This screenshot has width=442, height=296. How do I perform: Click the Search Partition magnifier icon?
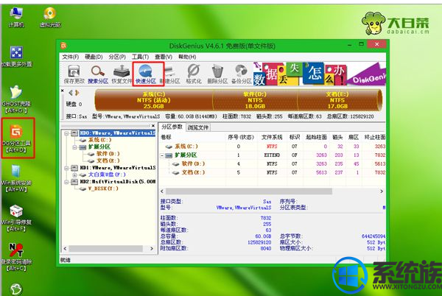tap(98, 74)
